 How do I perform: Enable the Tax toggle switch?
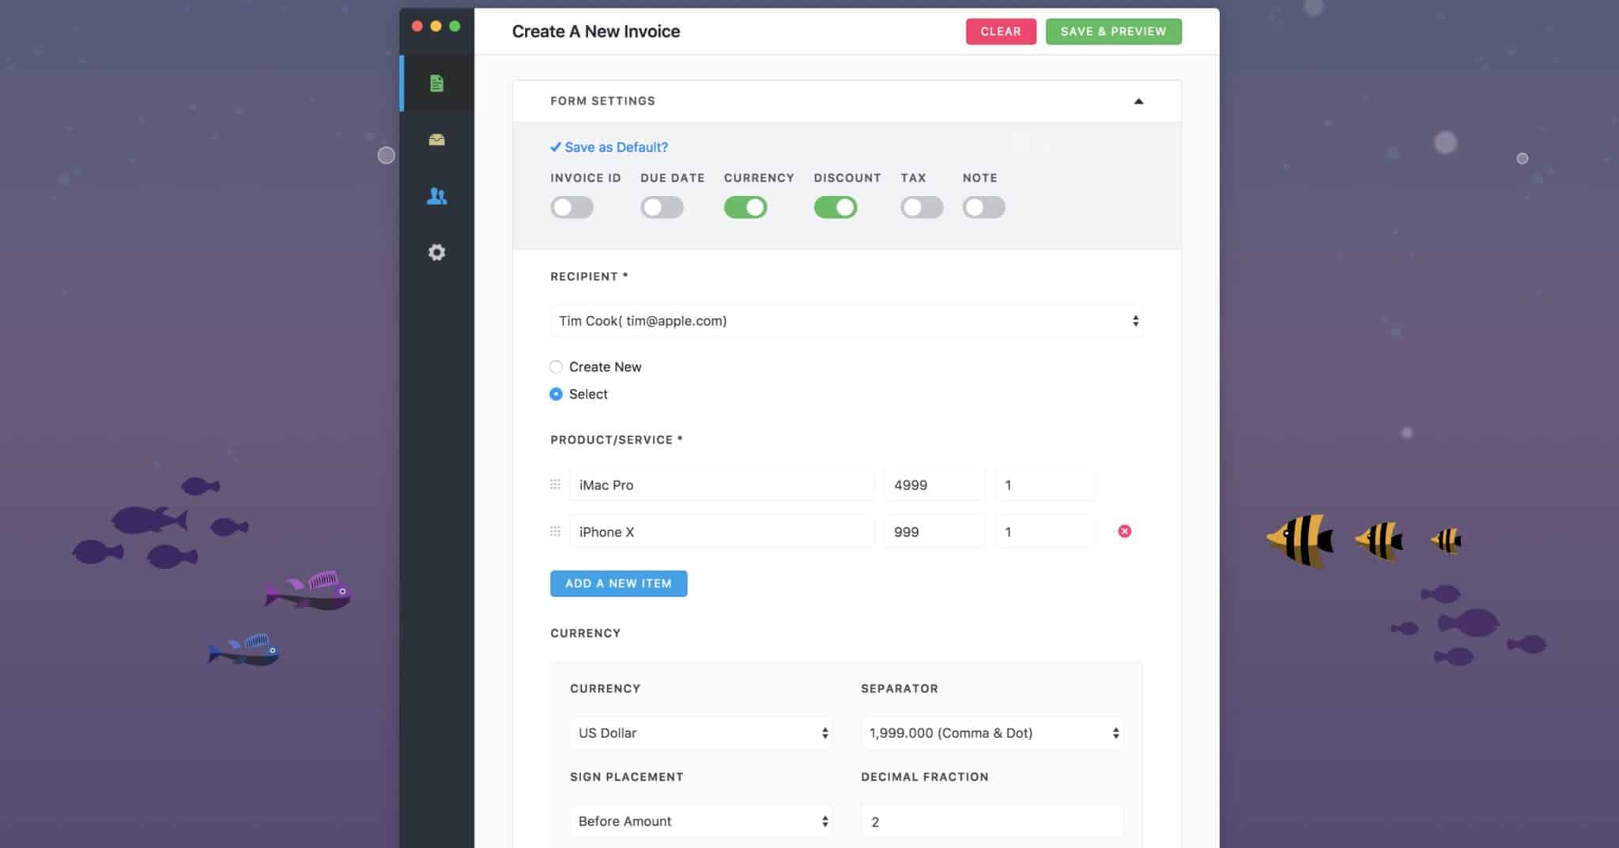[x=921, y=207]
